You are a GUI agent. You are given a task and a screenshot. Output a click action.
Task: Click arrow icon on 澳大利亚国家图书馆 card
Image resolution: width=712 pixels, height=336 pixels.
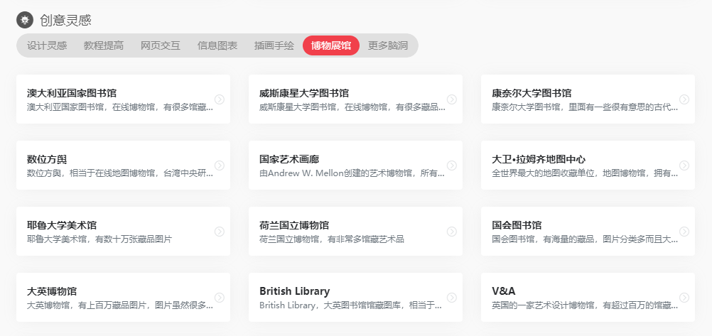[220, 99]
